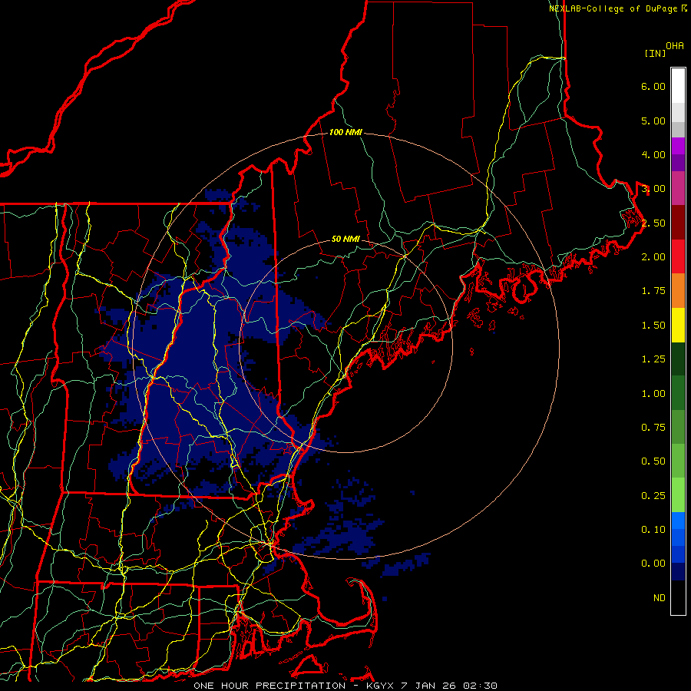Click the 02:30 timestamp in caption
Image resolution: width=691 pixels, height=691 pixels.
(x=479, y=686)
